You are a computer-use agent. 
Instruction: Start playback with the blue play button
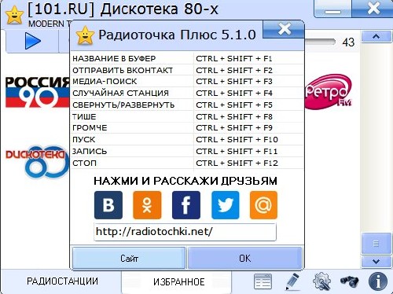[x=32, y=41]
